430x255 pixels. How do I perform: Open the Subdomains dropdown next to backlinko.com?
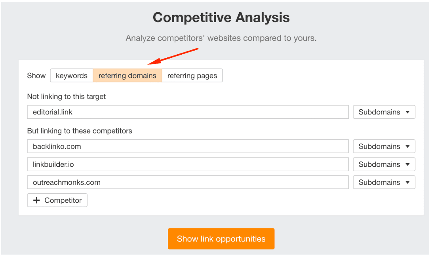[383, 146]
